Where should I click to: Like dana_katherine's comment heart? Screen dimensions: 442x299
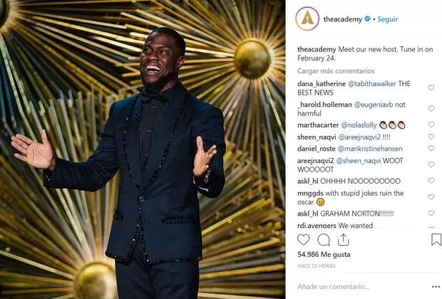click(x=431, y=88)
